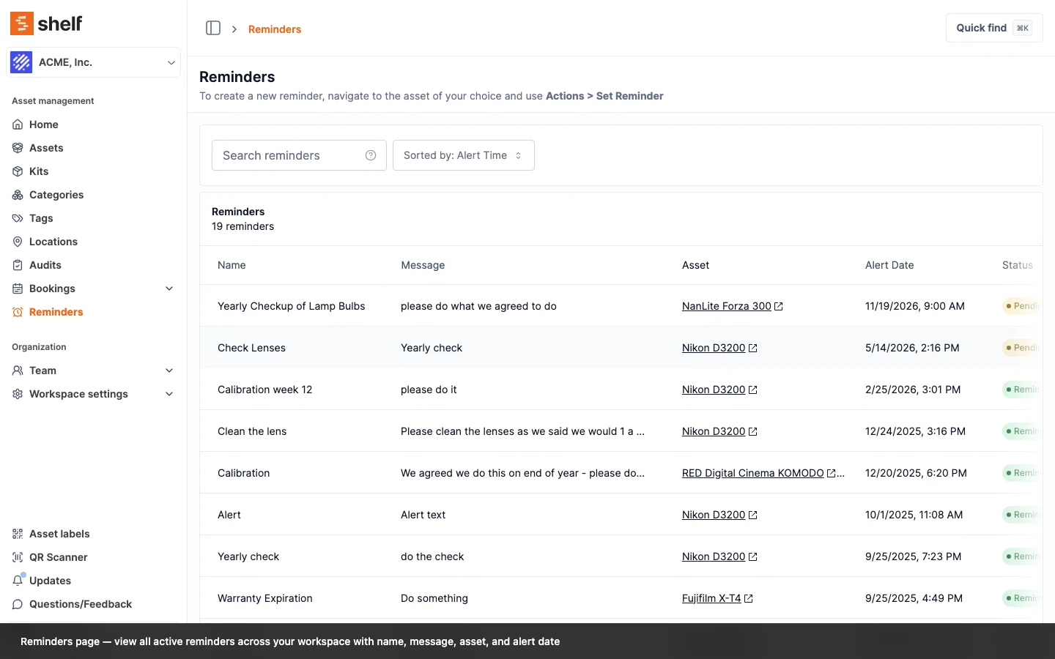
Task: Open external link icon beside Fujifilm X-T4
Action: point(749,599)
